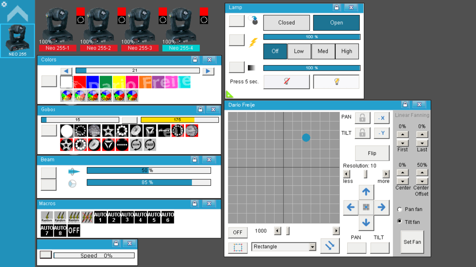
Task: Pick the yellow color swatch
Action: pyautogui.click(x=119, y=82)
